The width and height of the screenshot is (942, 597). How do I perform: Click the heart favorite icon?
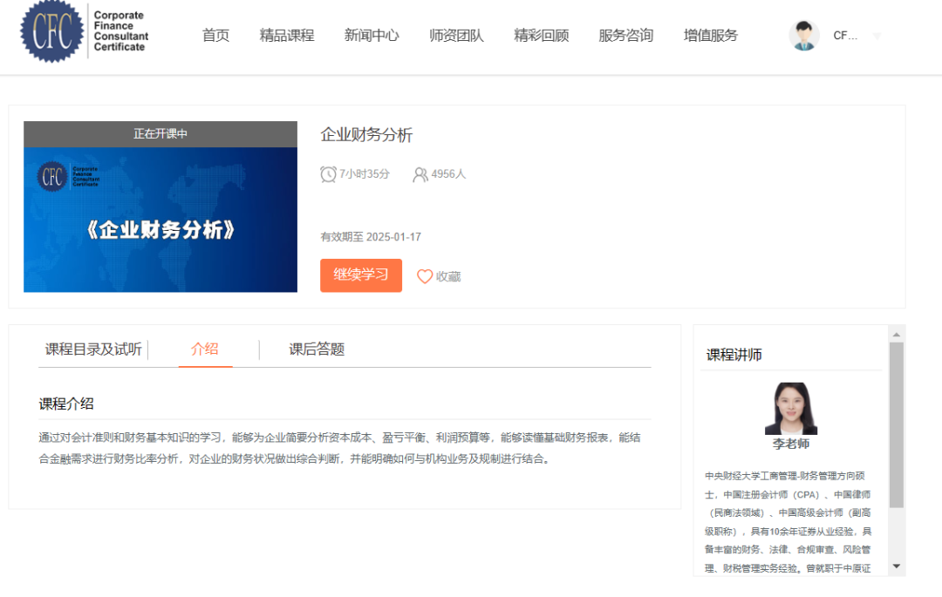(425, 276)
